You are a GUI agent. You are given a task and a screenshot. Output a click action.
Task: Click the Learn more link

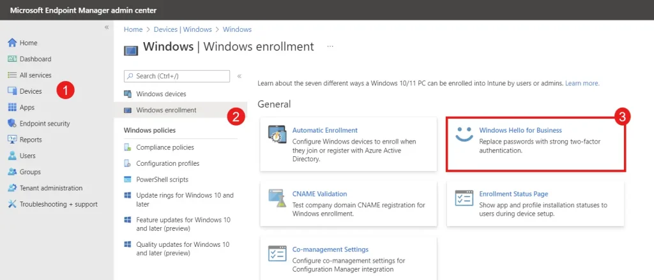click(582, 84)
